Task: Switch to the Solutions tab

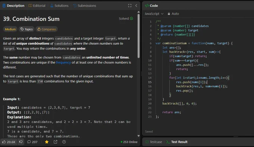Action: point(59,6)
